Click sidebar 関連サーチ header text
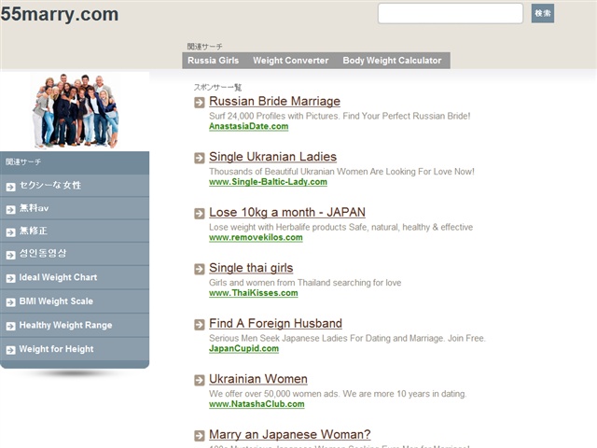The image size is (597, 448). pos(23,161)
